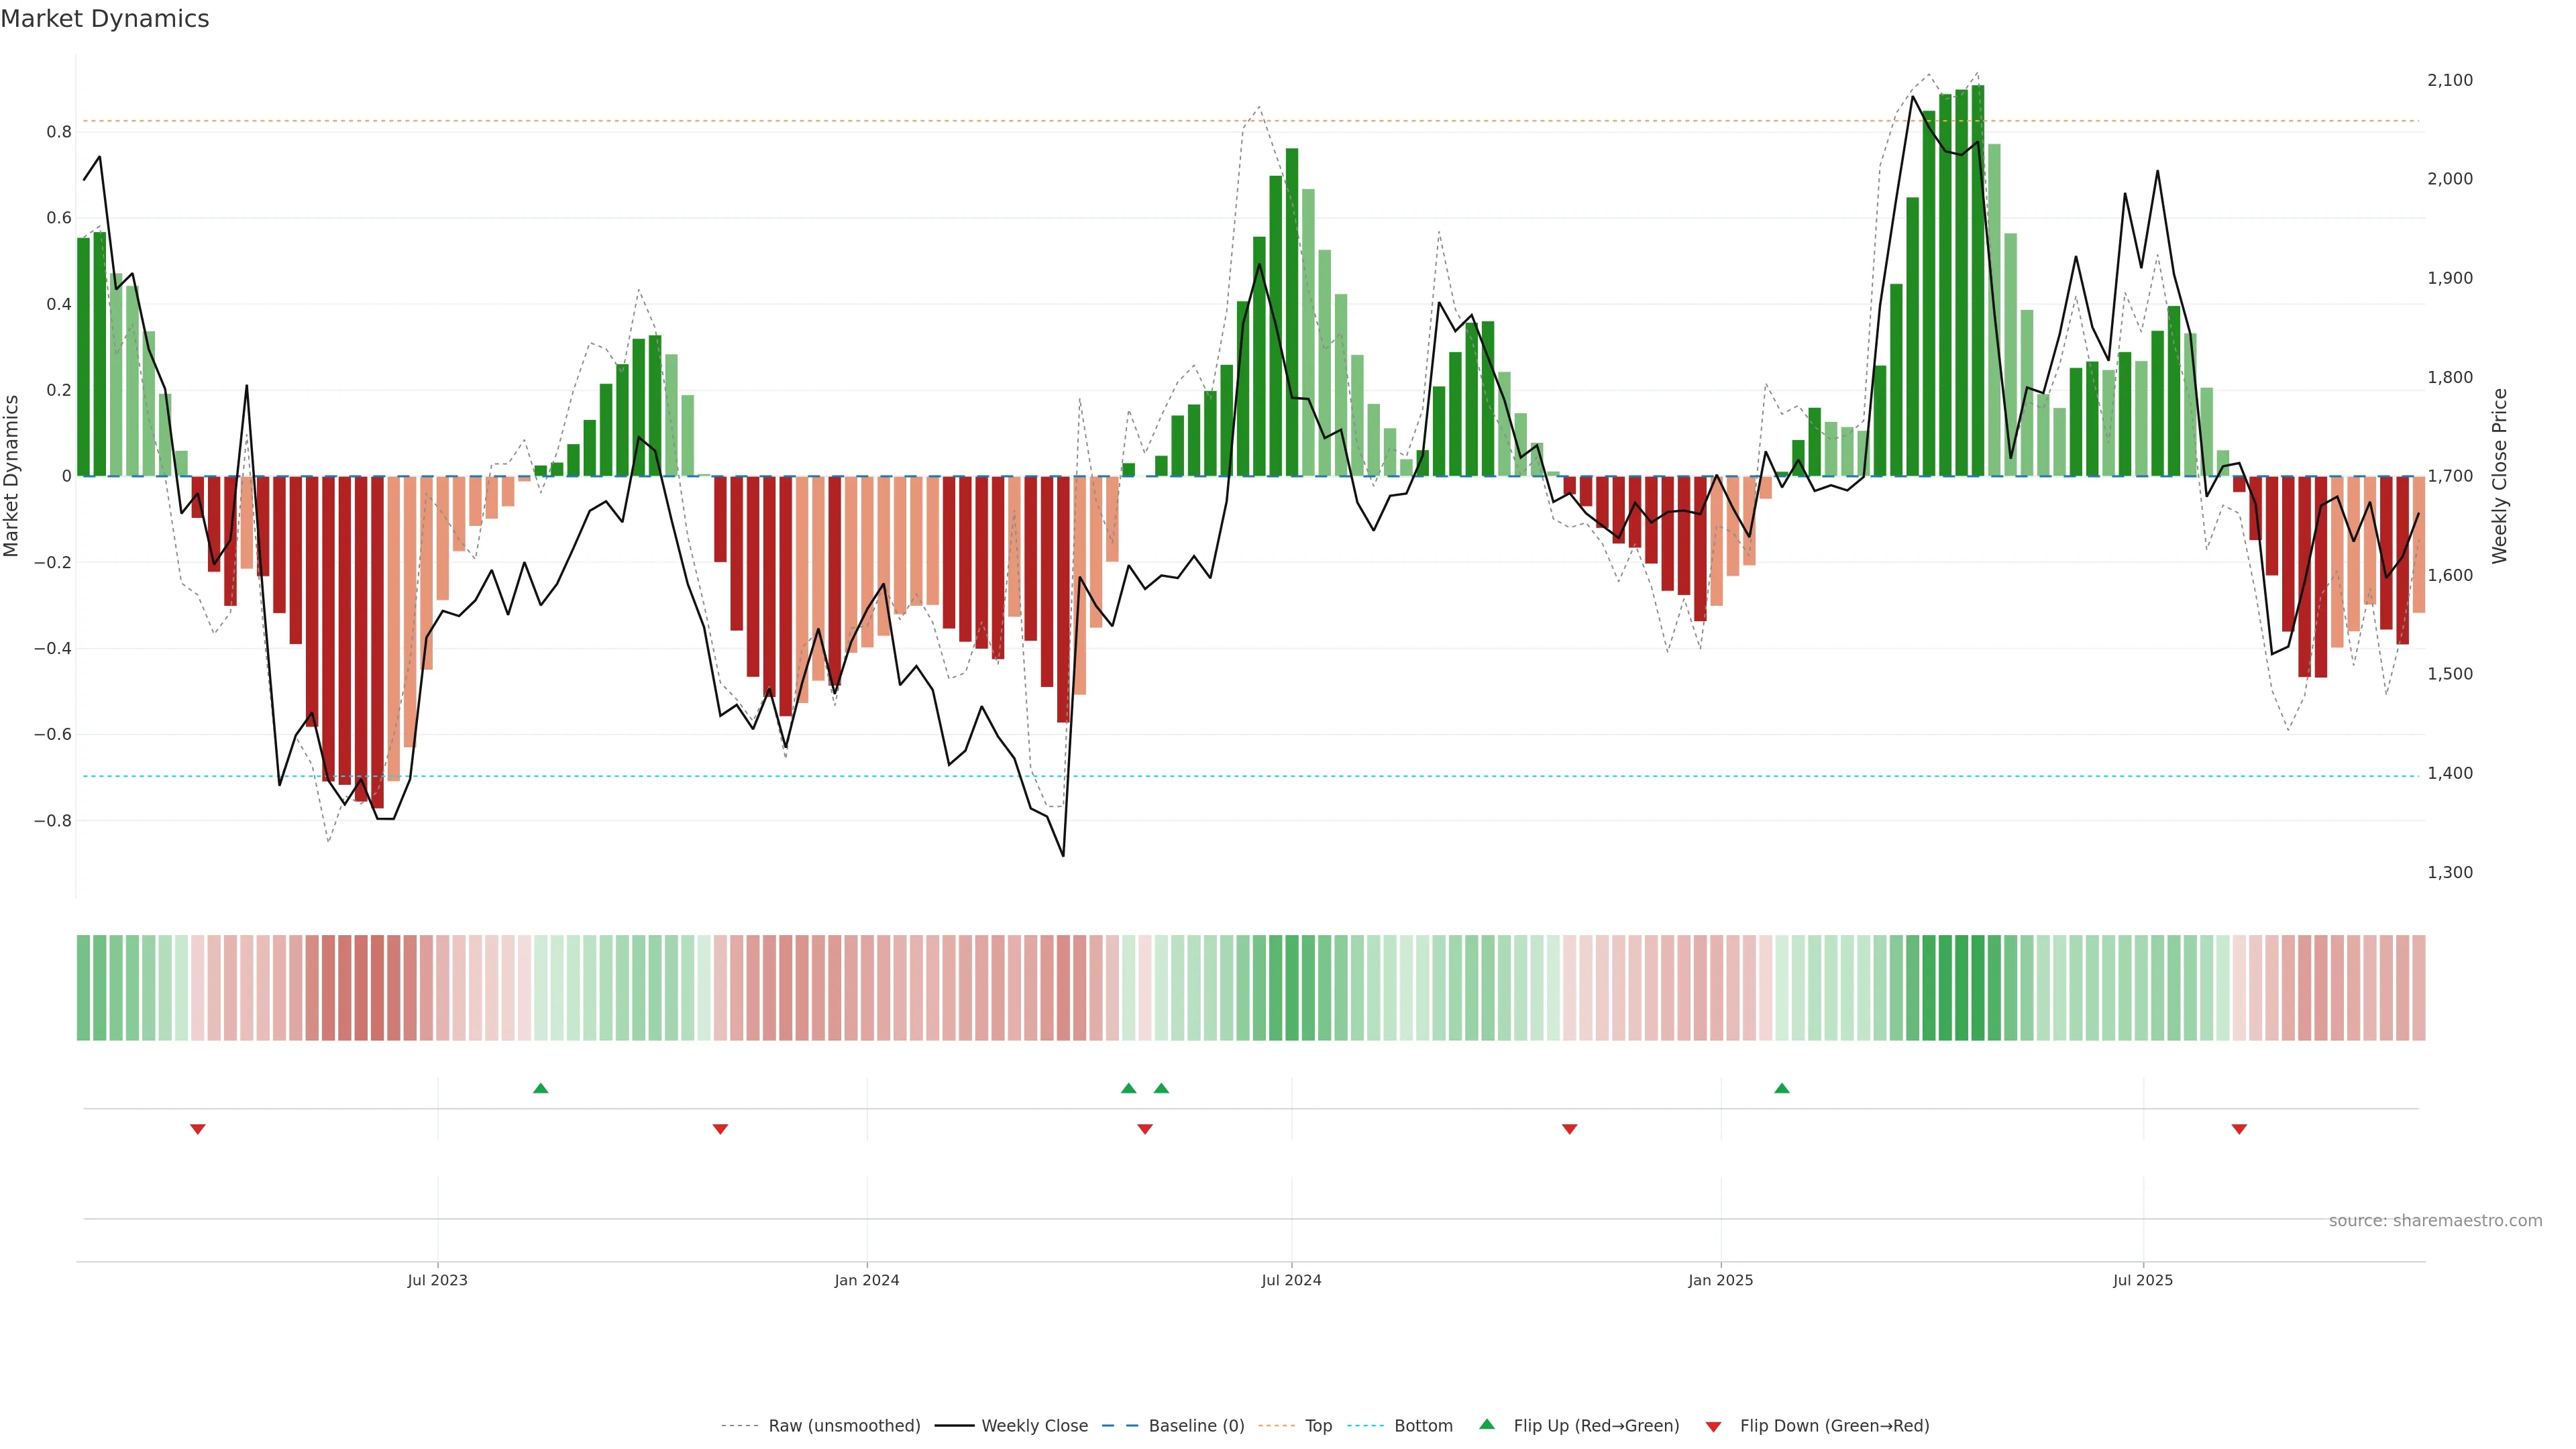Screen dimensions: 2576x1449
Task: Toggle the Baseline (0) legend entry
Action: 1196,1426
